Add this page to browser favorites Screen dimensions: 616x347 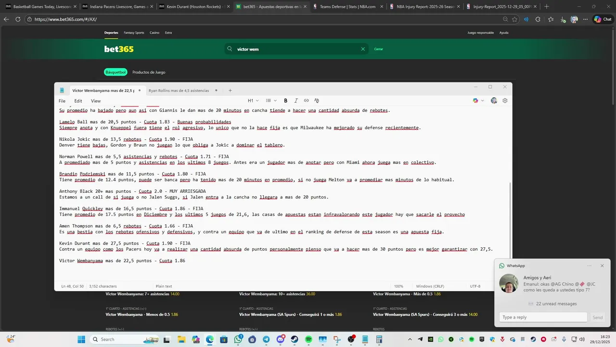[x=514, y=19]
